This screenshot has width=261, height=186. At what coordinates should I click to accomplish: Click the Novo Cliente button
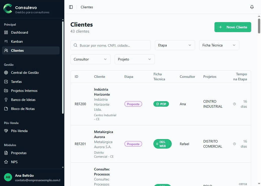point(233,27)
